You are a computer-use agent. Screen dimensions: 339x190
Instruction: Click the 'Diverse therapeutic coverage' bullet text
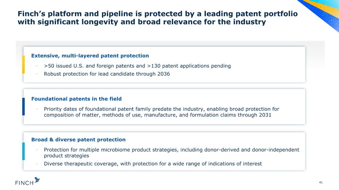(153, 164)
